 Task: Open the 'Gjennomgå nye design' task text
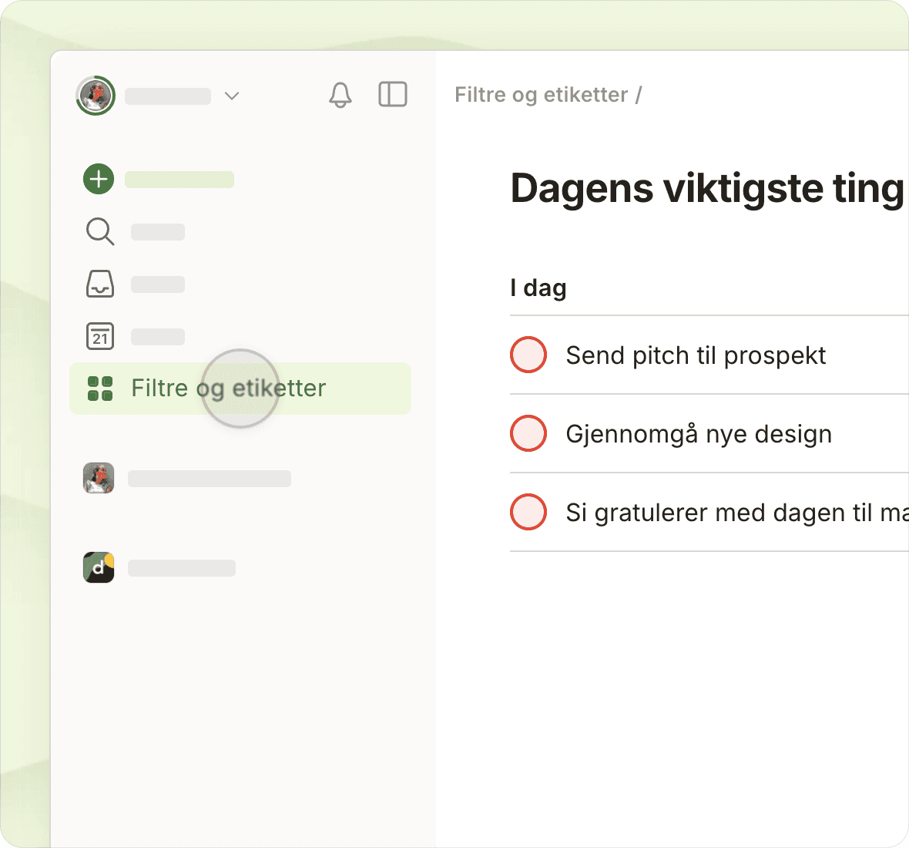click(698, 434)
